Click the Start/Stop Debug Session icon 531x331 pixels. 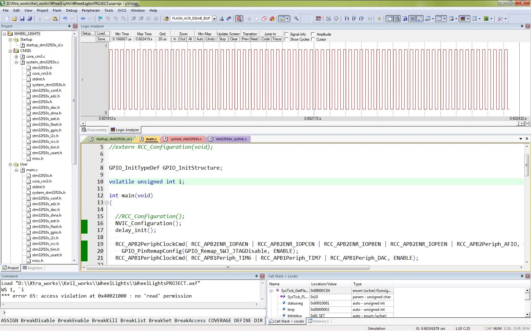coord(239,19)
